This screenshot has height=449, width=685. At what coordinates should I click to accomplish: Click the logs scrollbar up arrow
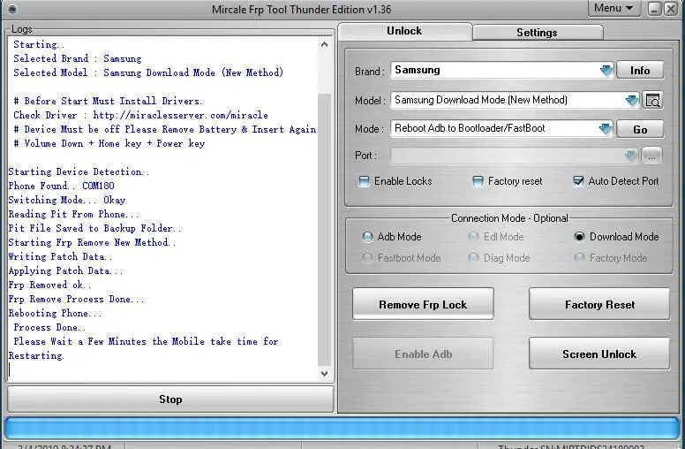[x=324, y=44]
